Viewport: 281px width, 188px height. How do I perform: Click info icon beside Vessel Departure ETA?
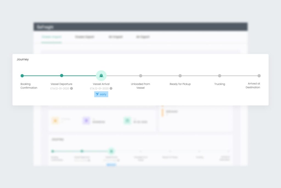pyautogui.click(x=71, y=89)
